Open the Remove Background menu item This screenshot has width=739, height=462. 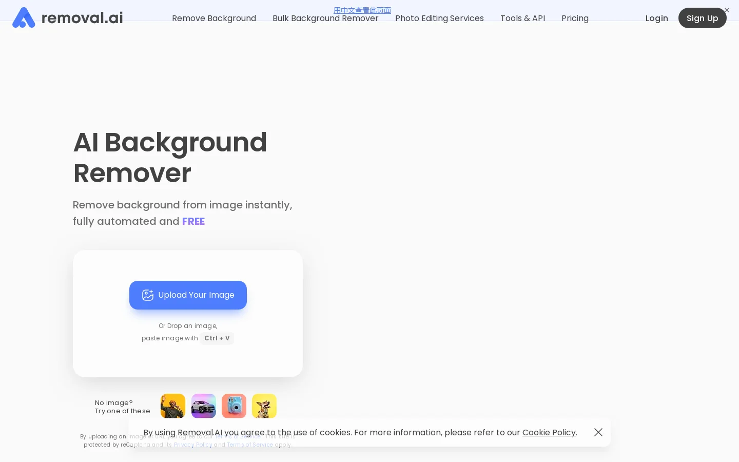(214, 18)
